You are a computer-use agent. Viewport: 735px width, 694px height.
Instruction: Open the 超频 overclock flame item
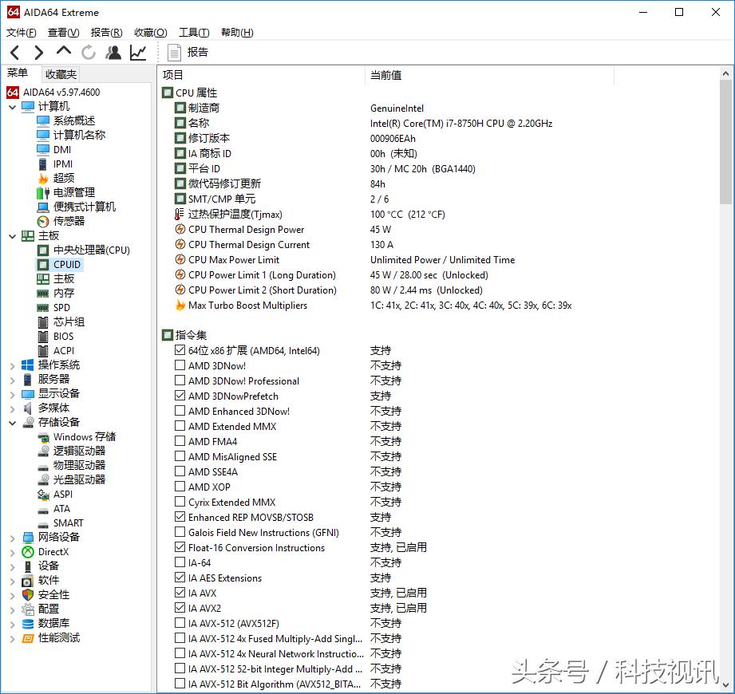click(x=64, y=178)
